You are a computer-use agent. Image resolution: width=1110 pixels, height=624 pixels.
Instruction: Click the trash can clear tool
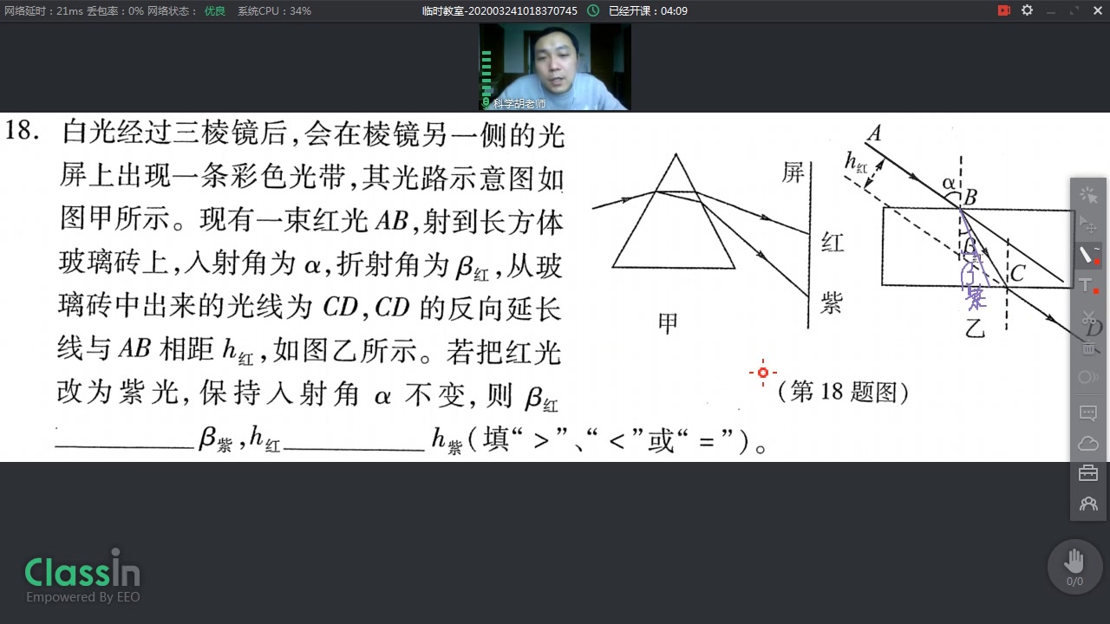[1088, 348]
